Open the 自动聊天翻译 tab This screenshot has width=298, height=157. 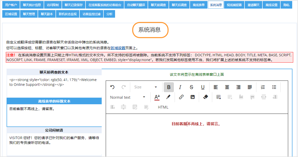pos(136,5)
